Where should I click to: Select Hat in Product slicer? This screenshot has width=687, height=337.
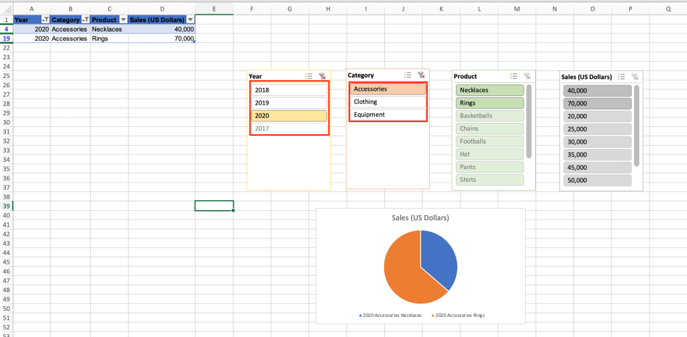tap(490, 154)
